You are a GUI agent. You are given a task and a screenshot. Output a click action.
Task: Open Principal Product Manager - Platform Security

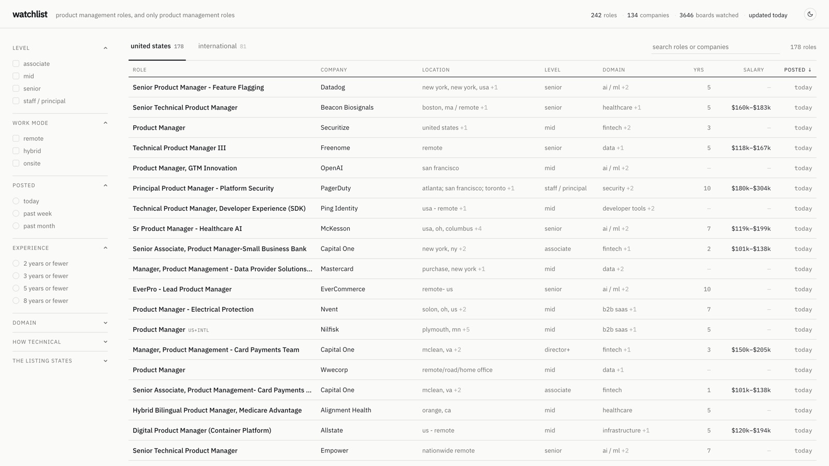point(203,188)
